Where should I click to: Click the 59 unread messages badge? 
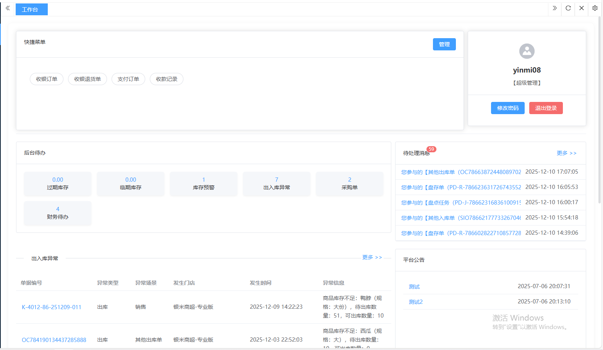pos(431,149)
